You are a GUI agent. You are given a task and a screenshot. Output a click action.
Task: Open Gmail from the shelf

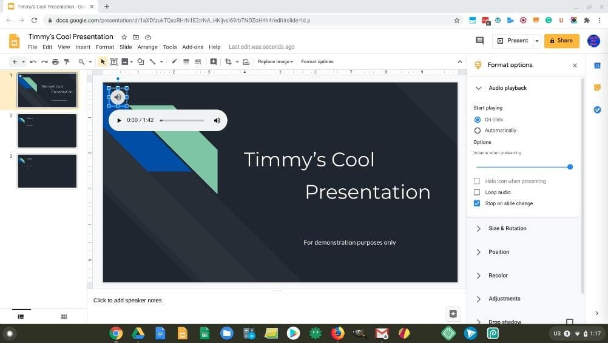coord(382,333)
